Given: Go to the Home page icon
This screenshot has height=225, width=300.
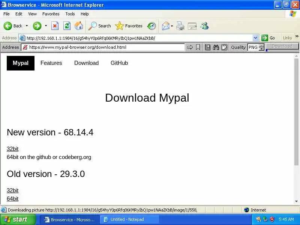Looking at the screenshot, I should pyautogui.click(x=79, y=26).
